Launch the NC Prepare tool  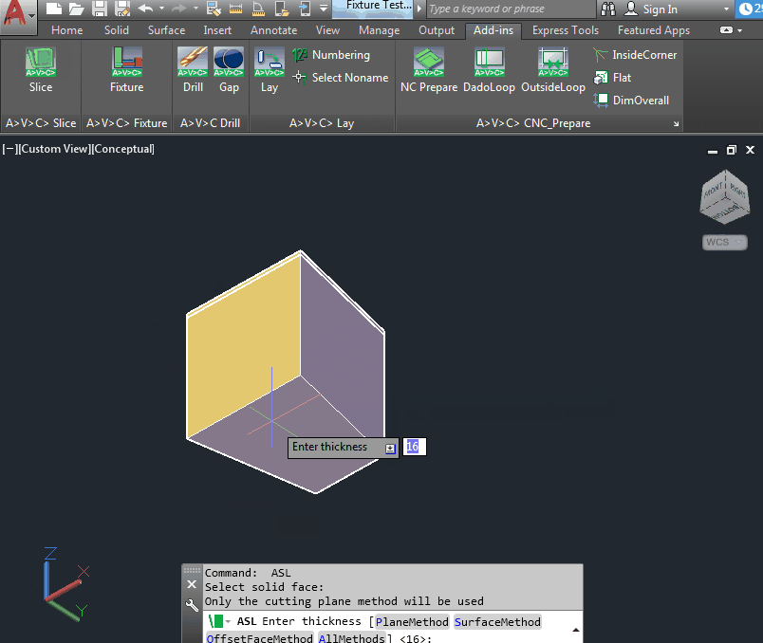tap(429, 70)
